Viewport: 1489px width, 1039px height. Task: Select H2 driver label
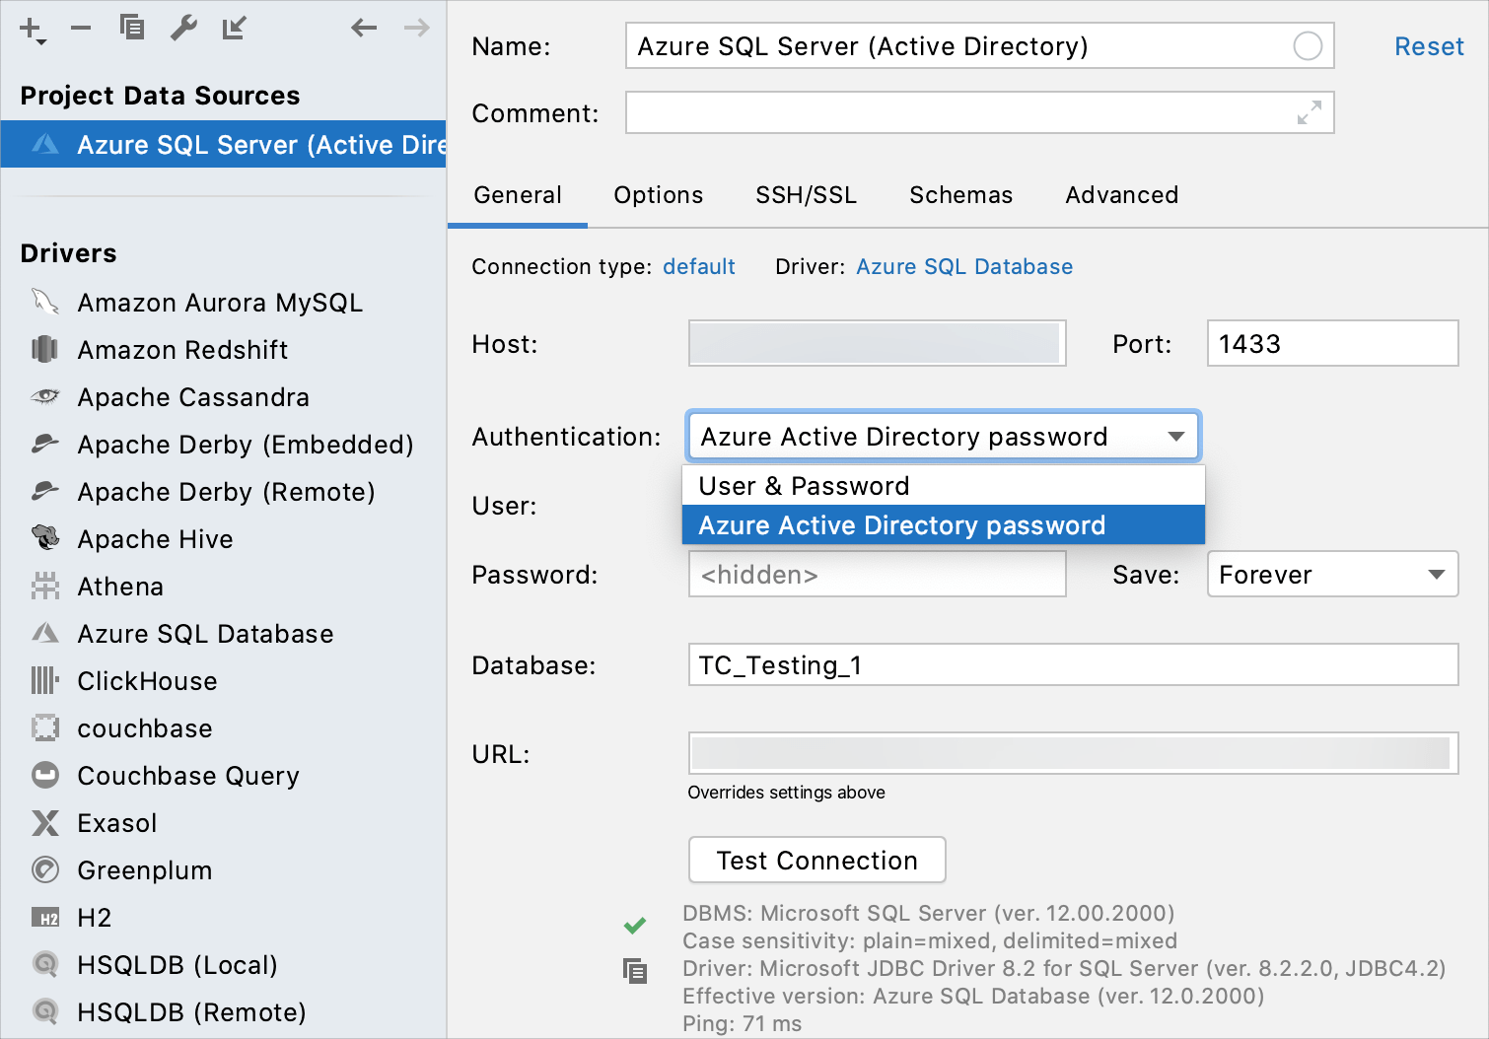(x=94, y=918)
